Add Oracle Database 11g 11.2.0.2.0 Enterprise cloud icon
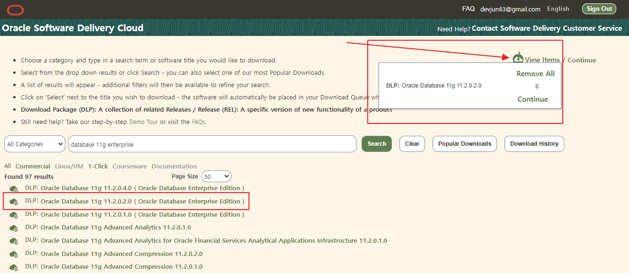The width and height of the screenshot is (629, 273). click(x=14, y=202)
